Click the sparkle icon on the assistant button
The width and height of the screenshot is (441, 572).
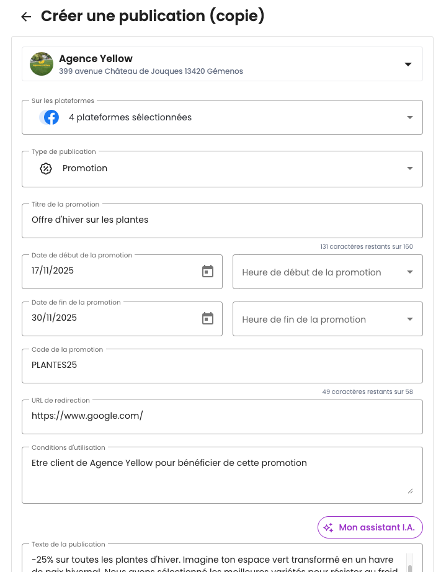click(328, 527)
